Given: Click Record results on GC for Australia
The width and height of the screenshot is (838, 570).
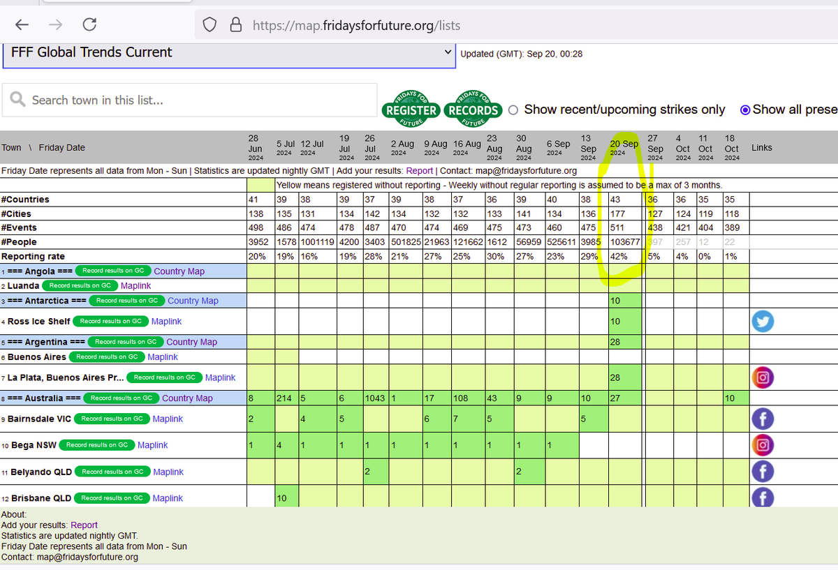Looking at the screenshot, I should coord(122,398).
